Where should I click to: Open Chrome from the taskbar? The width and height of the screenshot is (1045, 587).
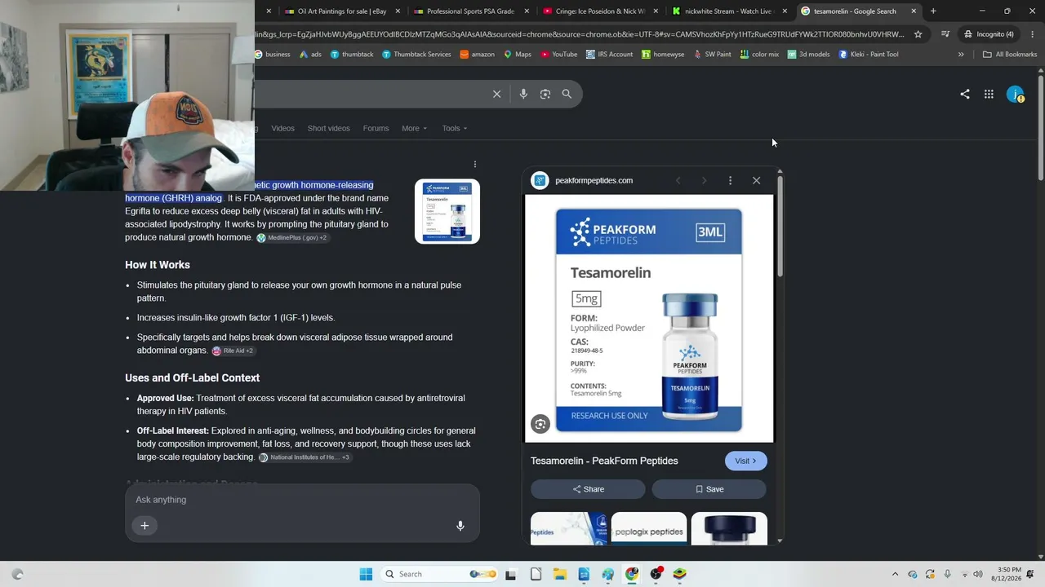click(x=632, y=574)
